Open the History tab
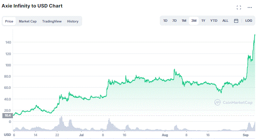Viewport: 260px width, 139px height. pyautogui.click(x=73, y=21)
